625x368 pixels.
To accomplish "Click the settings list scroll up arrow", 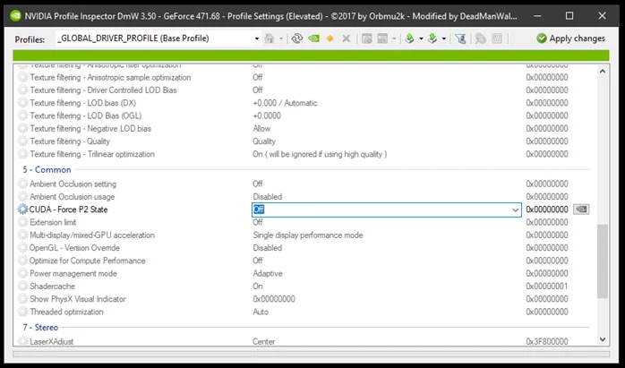I will tap(603, 71).
